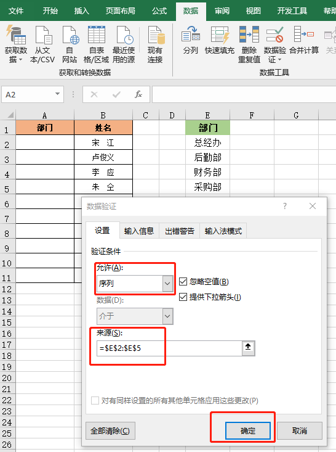Select the 设置 tab in dialog
Screen dimensions: 336x452
pyautogui.click(x=102, y=231)
